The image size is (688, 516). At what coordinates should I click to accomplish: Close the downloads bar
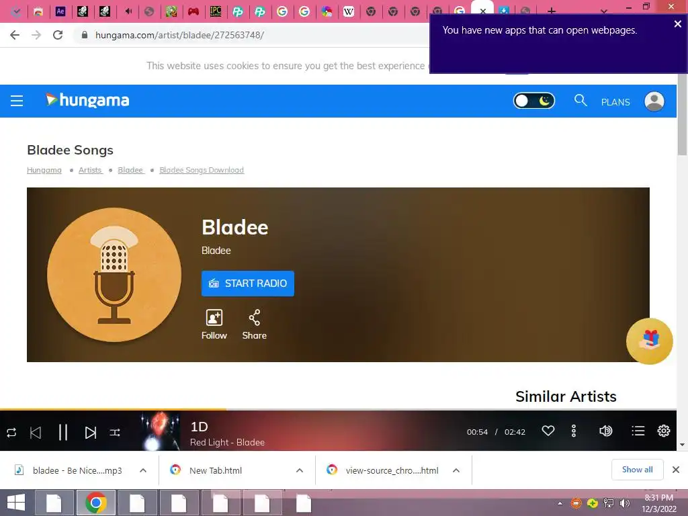click(676, 470)
